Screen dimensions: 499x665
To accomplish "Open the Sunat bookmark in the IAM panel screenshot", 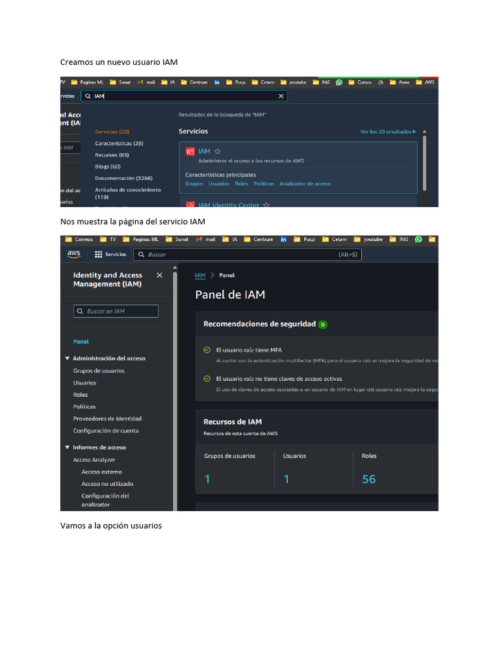I will 177,239.
